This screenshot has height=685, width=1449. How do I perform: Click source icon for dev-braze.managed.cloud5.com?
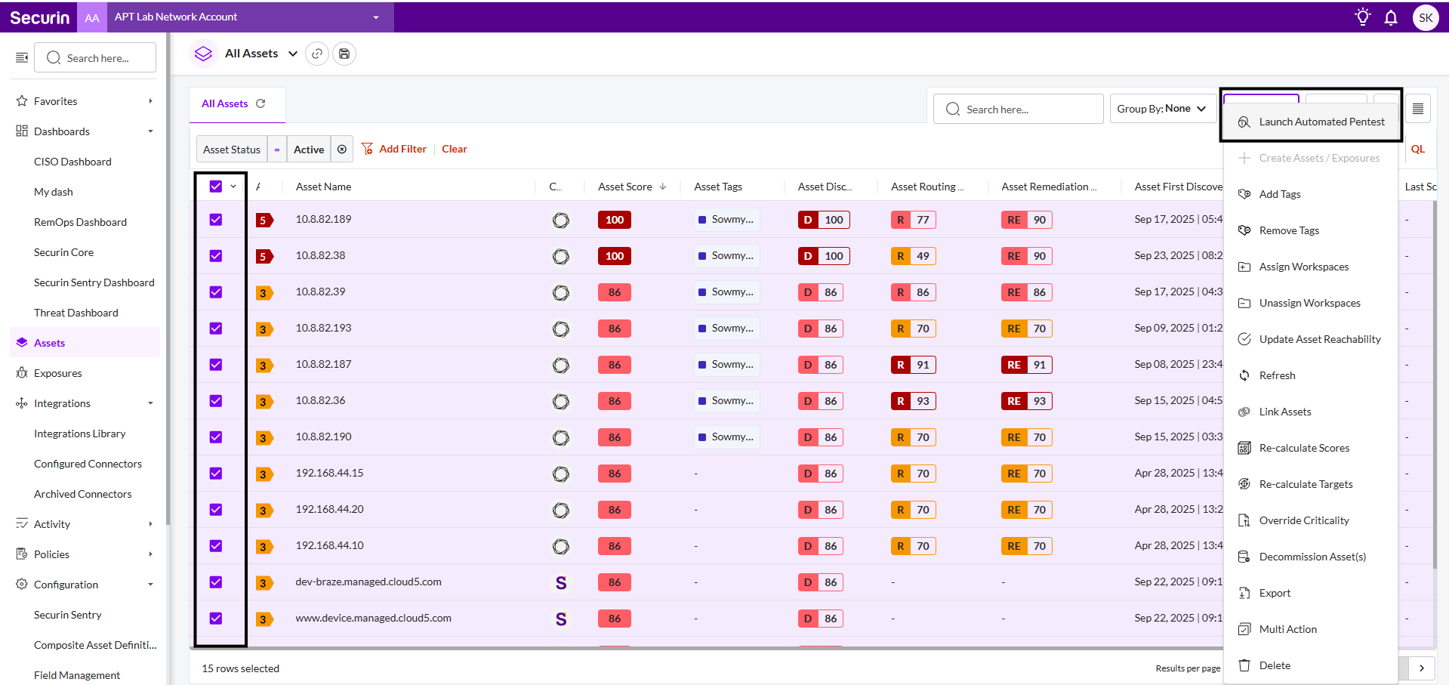click(561, 582)
